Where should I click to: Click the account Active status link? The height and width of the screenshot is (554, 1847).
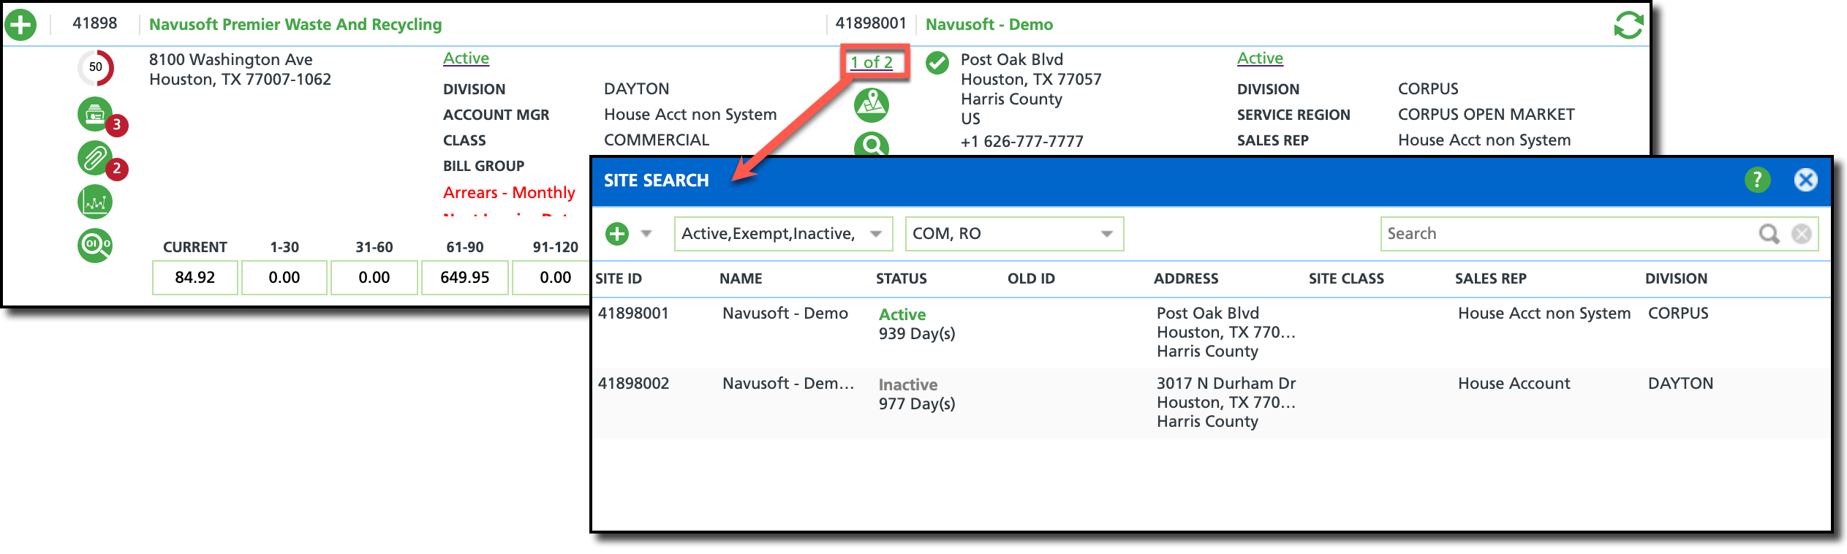pyautogui.click(x=466, y=58)
